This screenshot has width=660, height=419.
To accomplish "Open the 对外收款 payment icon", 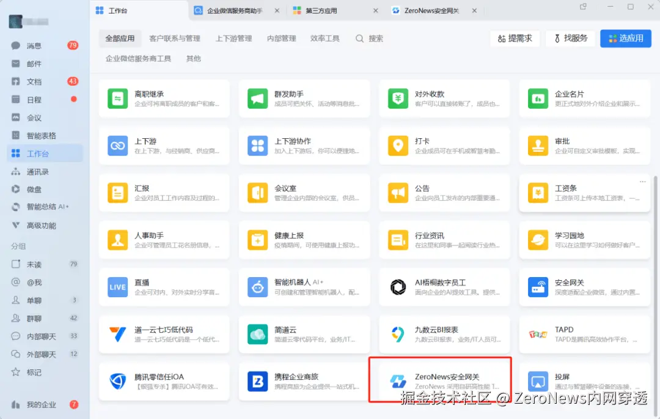I will click(x=398, y=99).
